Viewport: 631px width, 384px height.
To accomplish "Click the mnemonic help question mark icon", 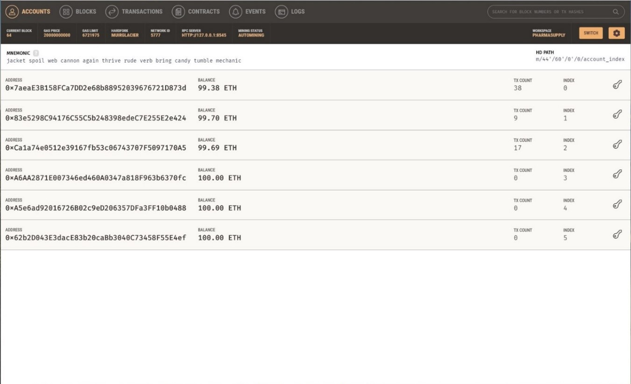I will click(x=36, y=53).
